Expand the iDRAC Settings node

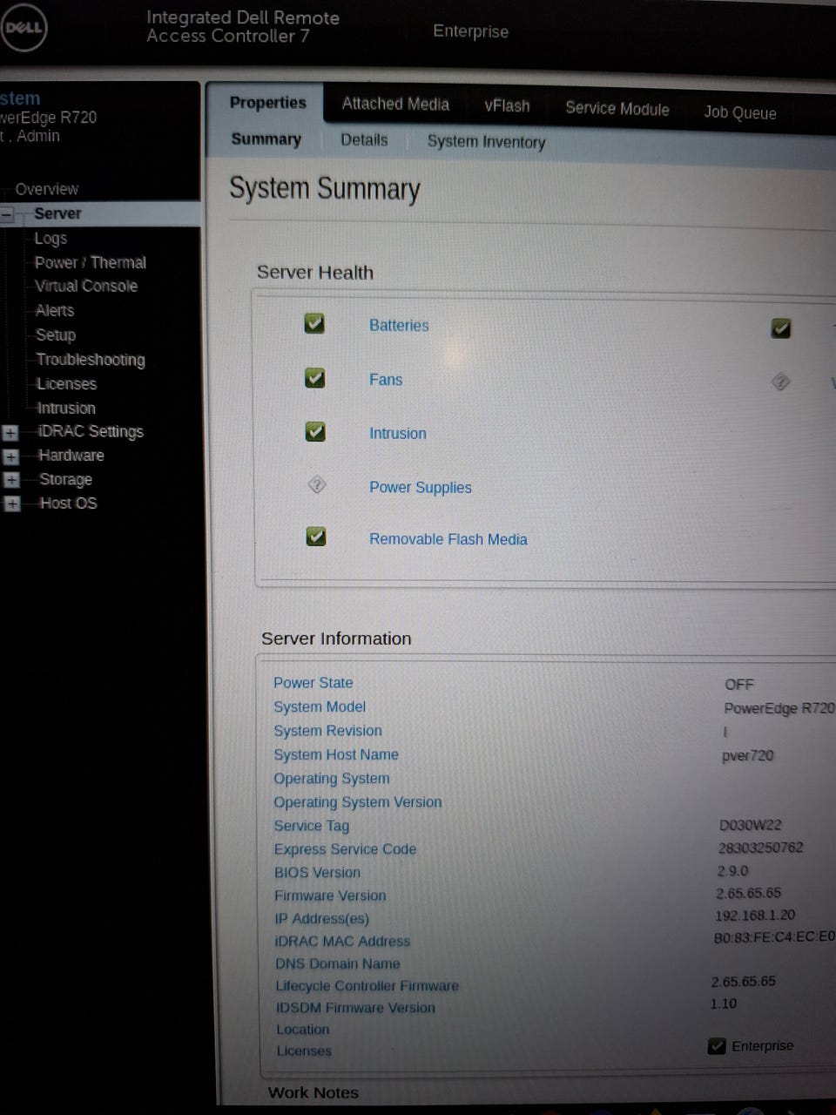pyautogui.click(x=10, y=432)
